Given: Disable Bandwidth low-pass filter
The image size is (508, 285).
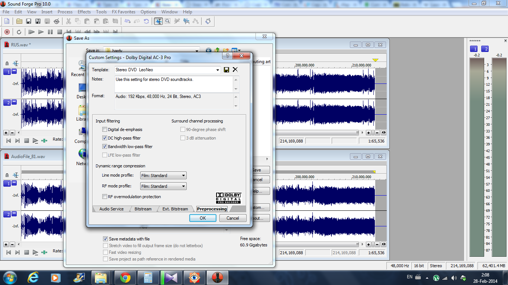Looking at the screenshot, I should coord(105,147).
